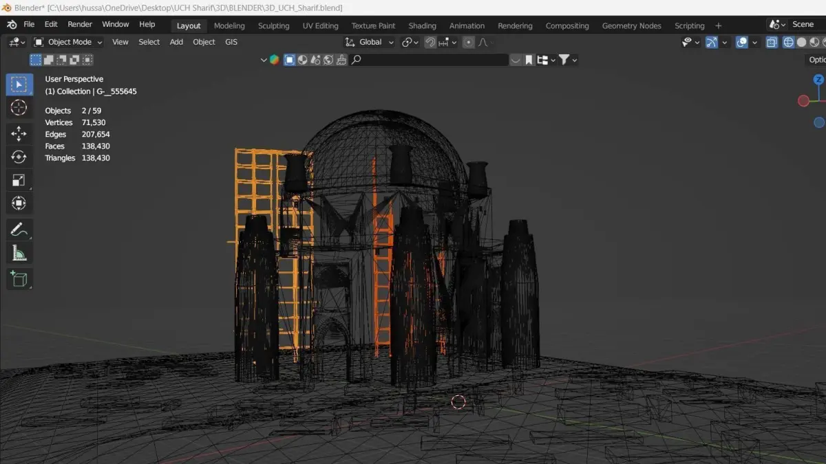826x464 pixels.
Task: Switch to solid viewport shading
Action: [x=802, y=42]
